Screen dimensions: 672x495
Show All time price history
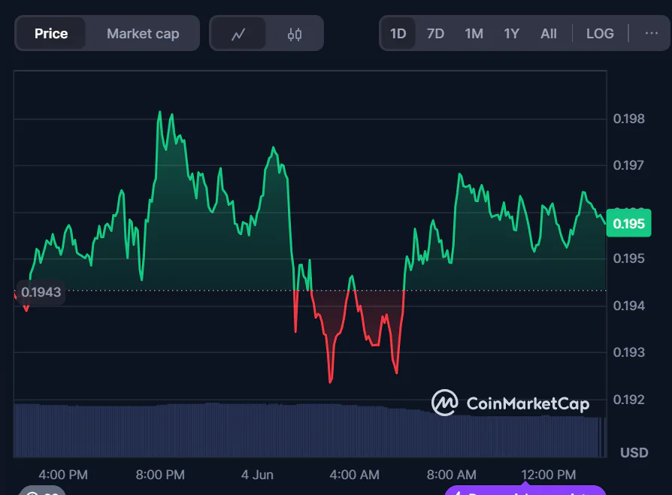point(549,34)
